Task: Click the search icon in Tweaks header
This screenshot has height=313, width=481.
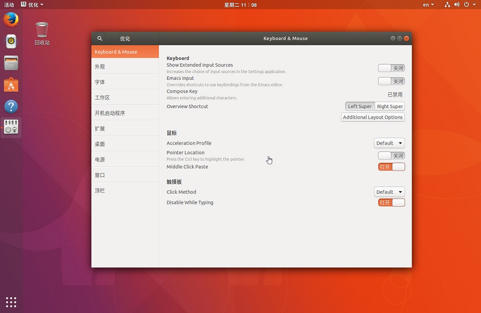Action: click(x=100, y=38)
